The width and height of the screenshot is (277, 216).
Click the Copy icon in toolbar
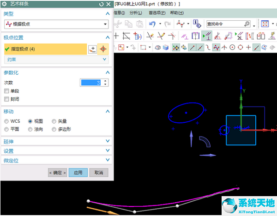click(x=129, y=24)
